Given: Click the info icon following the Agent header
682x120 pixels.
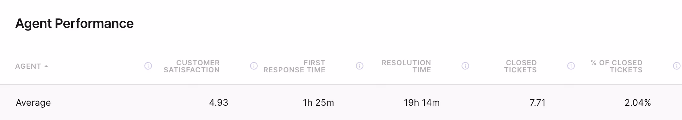Looking at the screenshot, I should tap(148, 66).
